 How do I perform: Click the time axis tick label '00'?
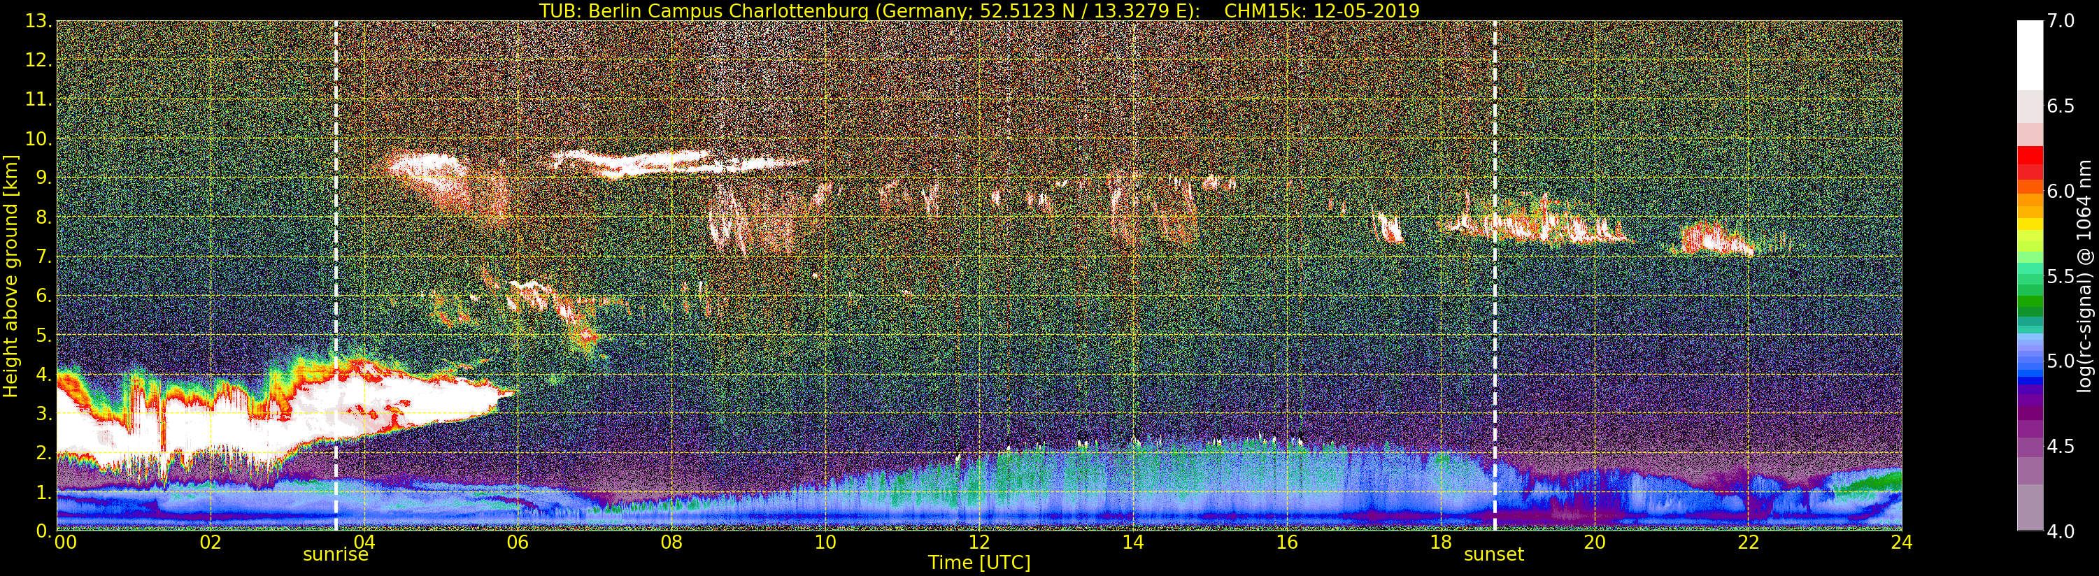pos(65,542)
